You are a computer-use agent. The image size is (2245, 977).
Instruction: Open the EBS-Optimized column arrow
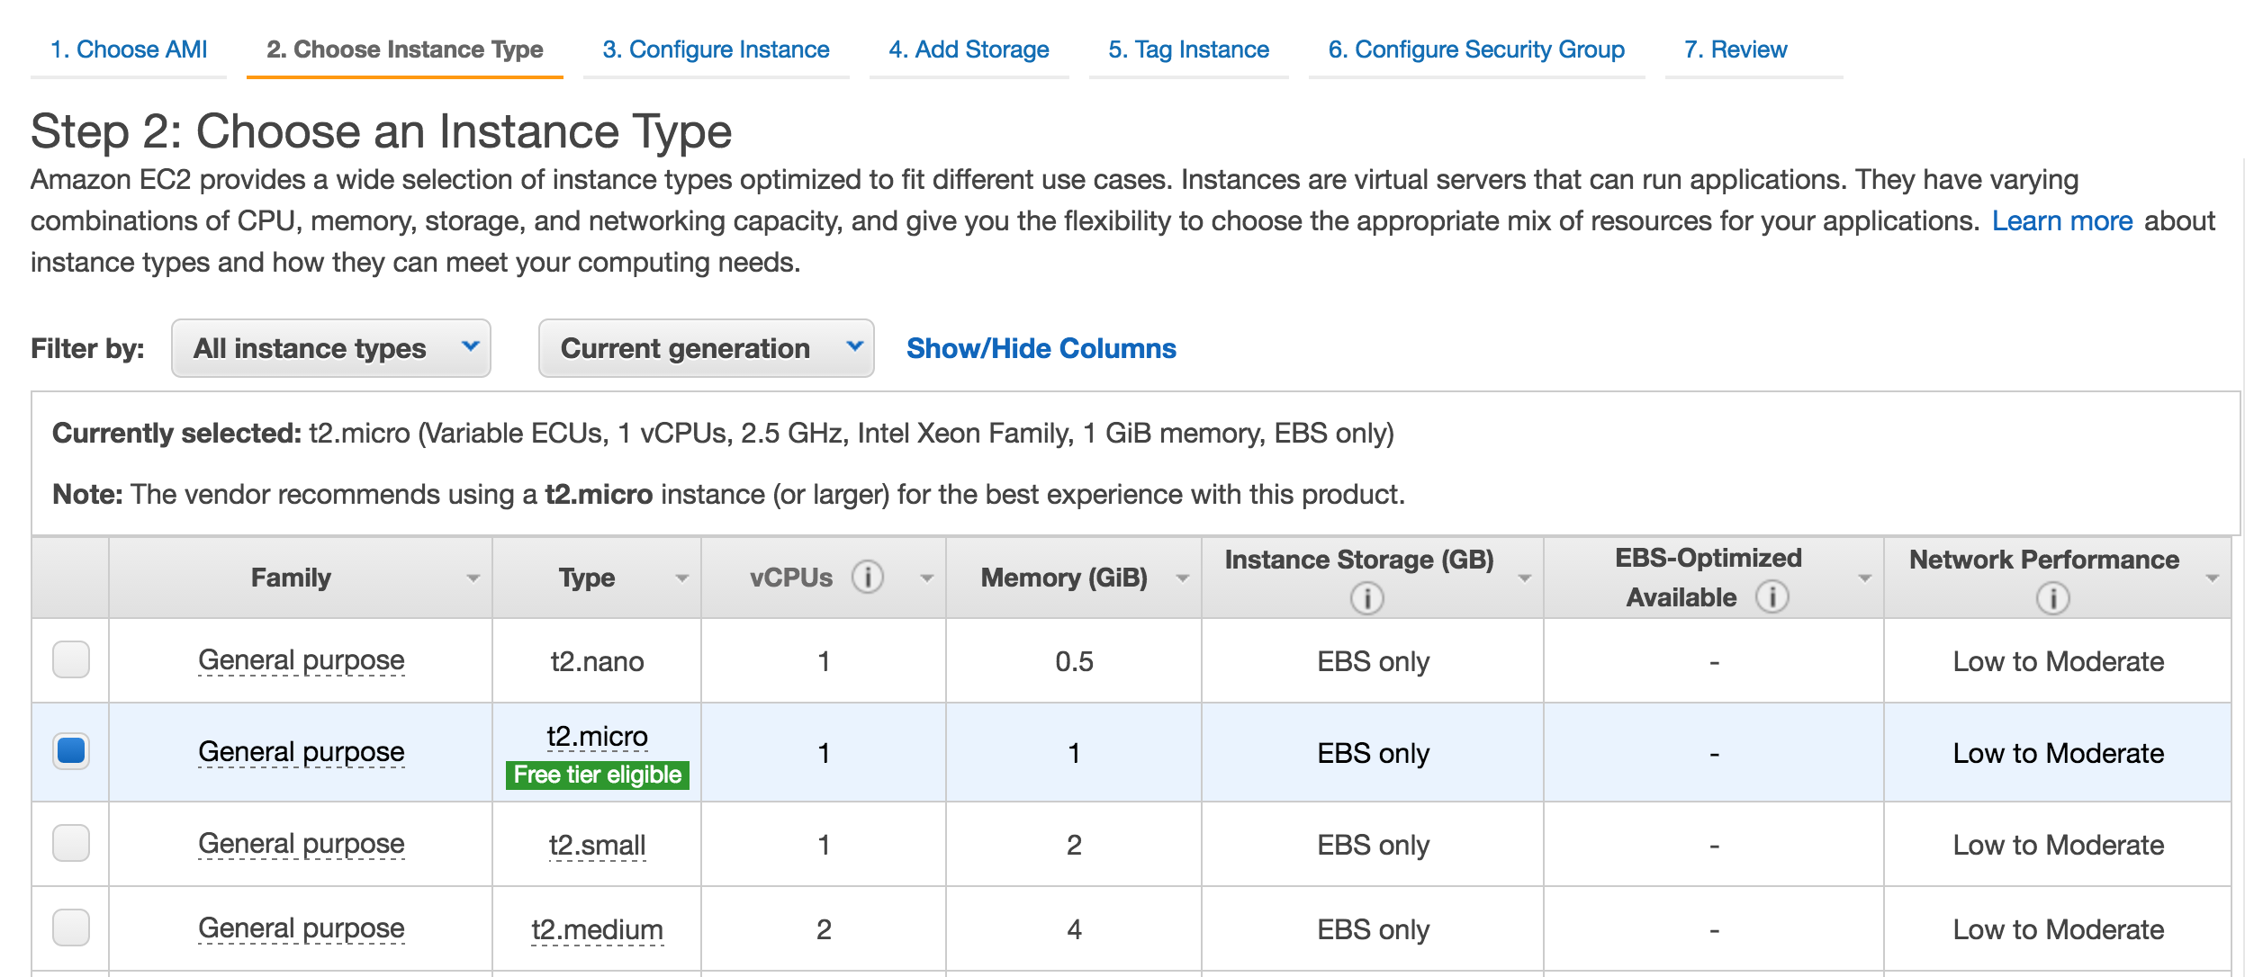point(1865,578)
